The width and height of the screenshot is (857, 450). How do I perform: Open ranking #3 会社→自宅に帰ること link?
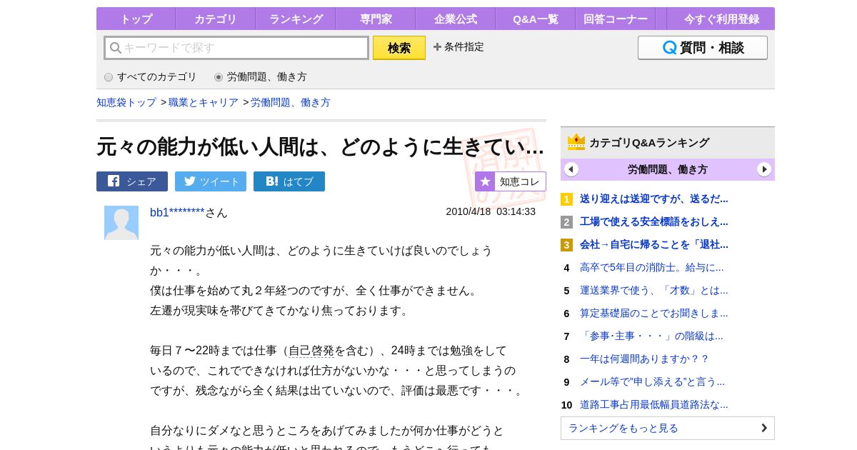pos(654,244)
